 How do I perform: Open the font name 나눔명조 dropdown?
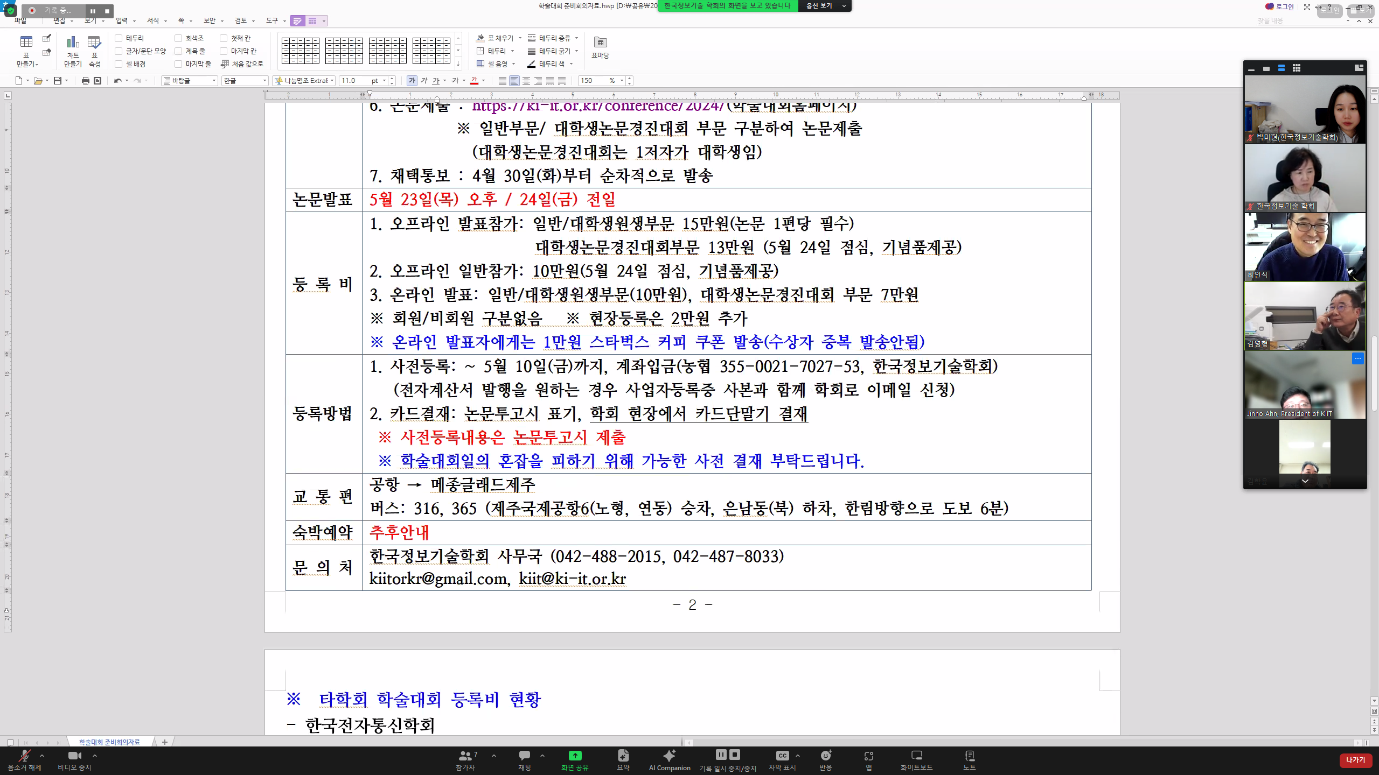[x=332, y=81]
